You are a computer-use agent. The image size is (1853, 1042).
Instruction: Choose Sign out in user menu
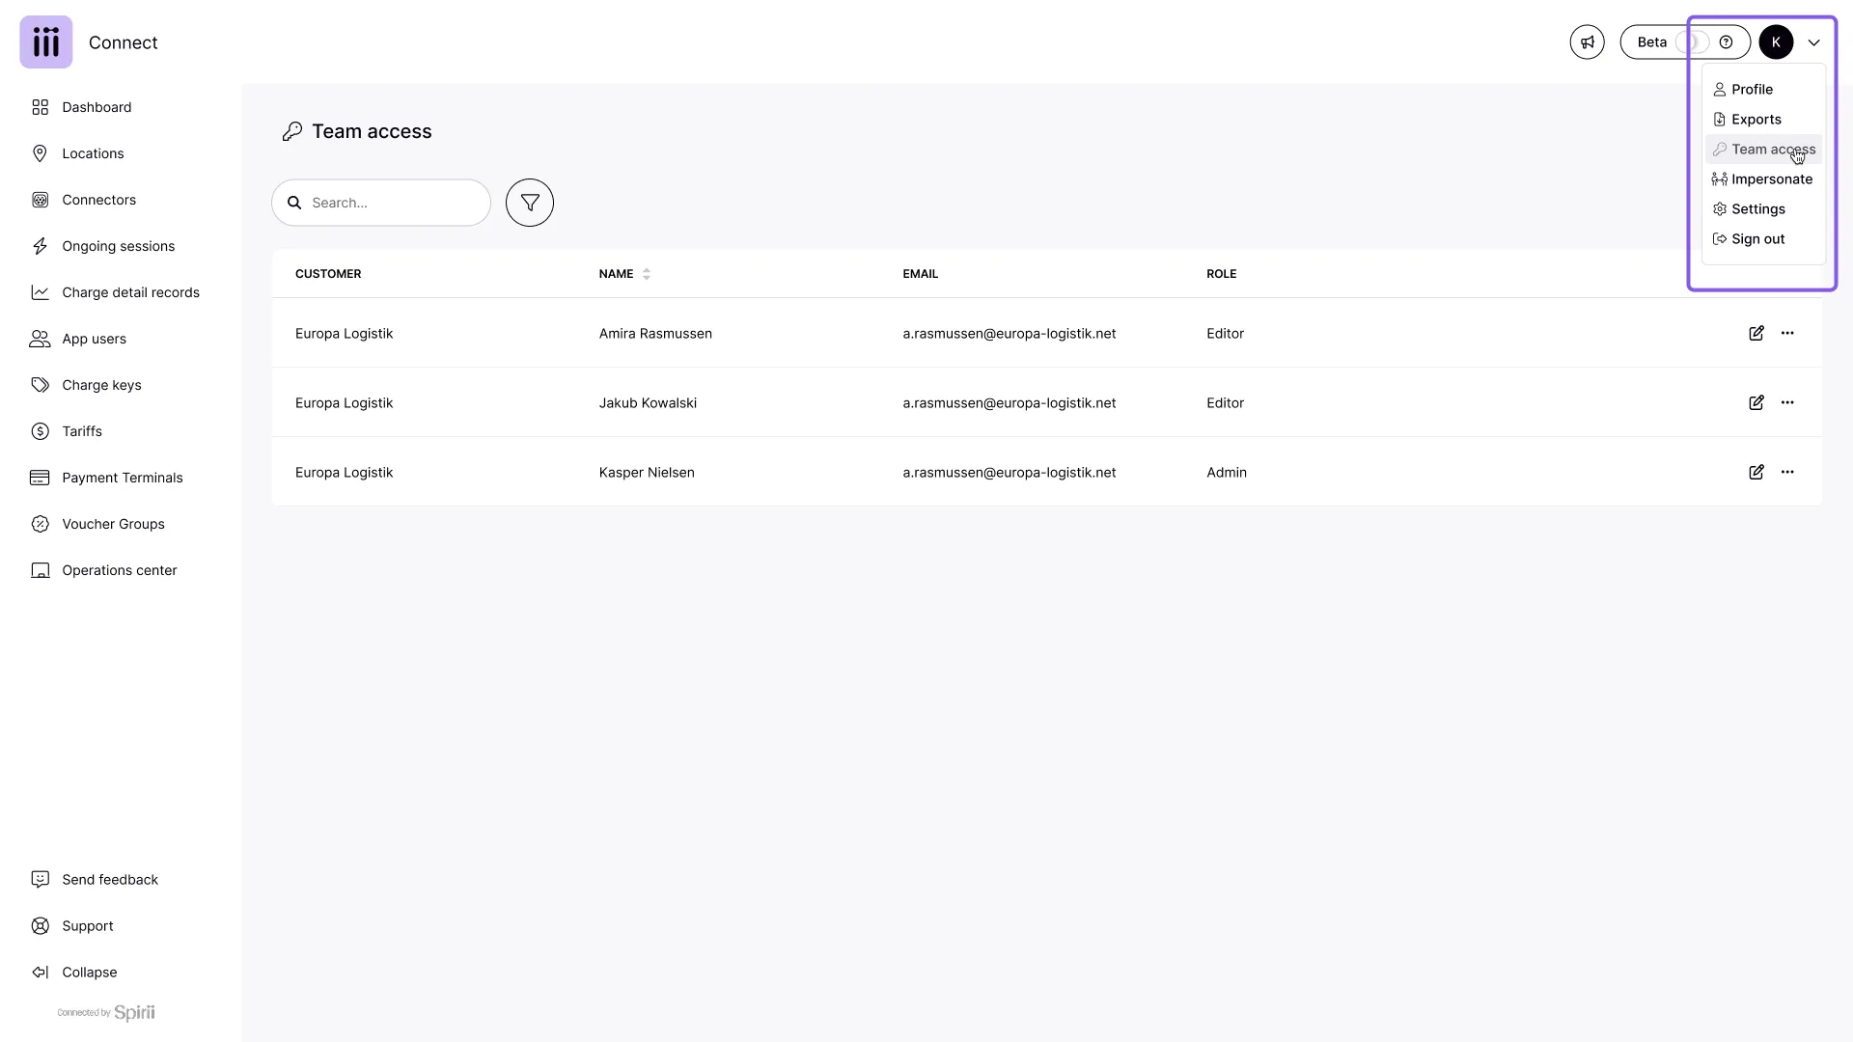(x=1757, y=239)
